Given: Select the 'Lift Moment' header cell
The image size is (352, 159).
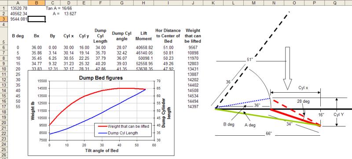Looking at the screenshot, I should click(144, 36).
